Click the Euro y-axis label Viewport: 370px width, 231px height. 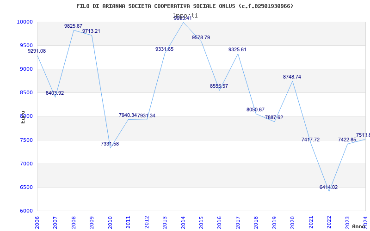click(23, 117)
